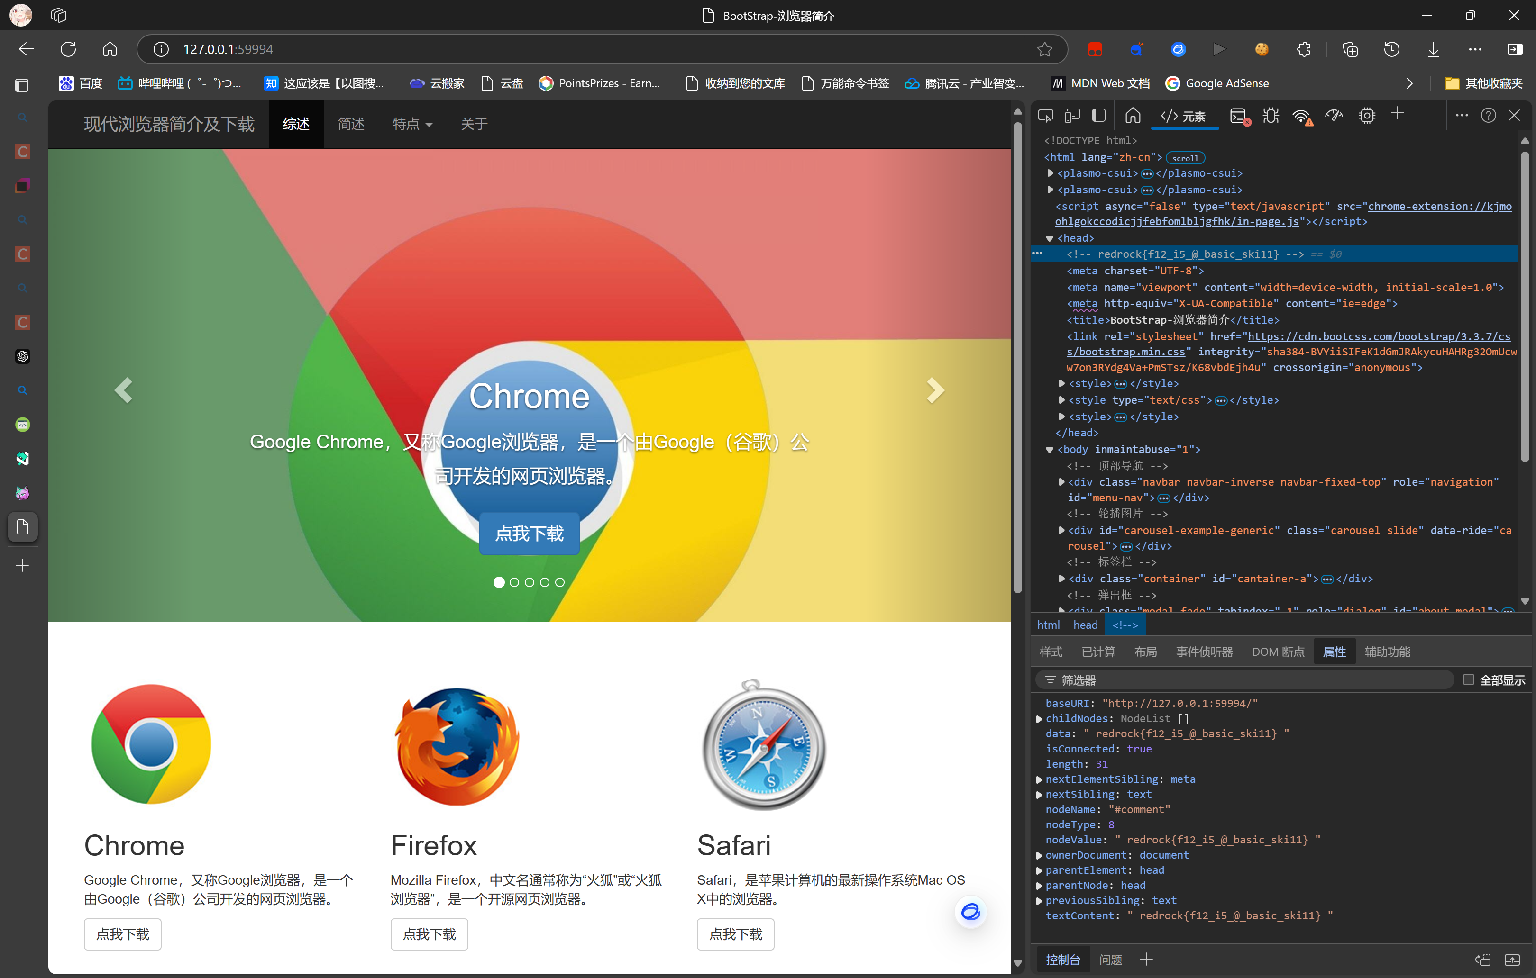This screenshot has width=1536, height=978.
Task: Expand the navbar-inverse div node
Action: point(1061,481)
